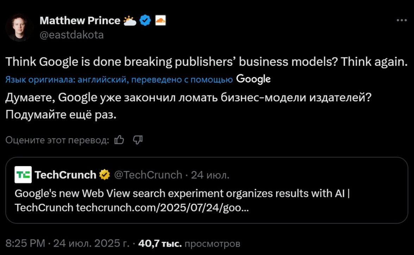Open the quoted post's 24 июл. date
Image resolution: width=414 pixels, height=255 pixels.
point(210,175)
